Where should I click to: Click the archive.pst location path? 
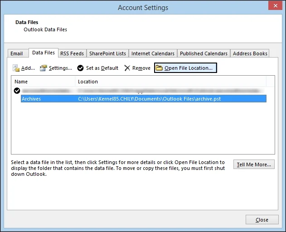[x=150, y=99]
